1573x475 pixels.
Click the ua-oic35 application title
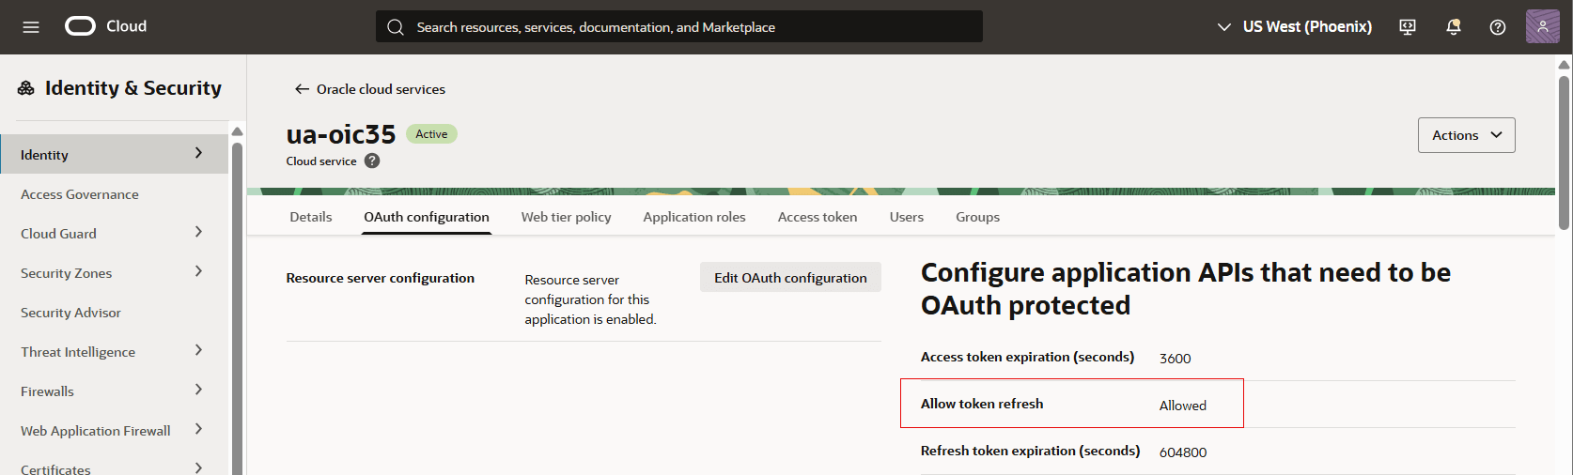tap(341, 134)
